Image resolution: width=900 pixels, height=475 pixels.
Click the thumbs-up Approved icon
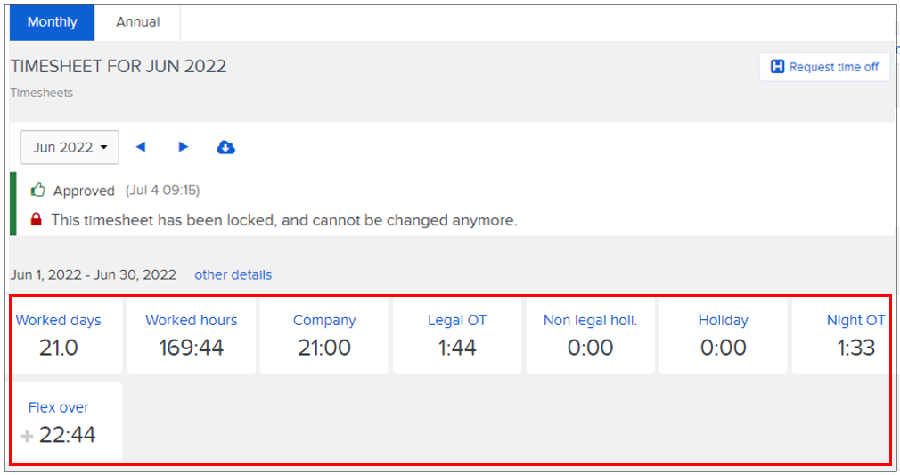point(37,190)
